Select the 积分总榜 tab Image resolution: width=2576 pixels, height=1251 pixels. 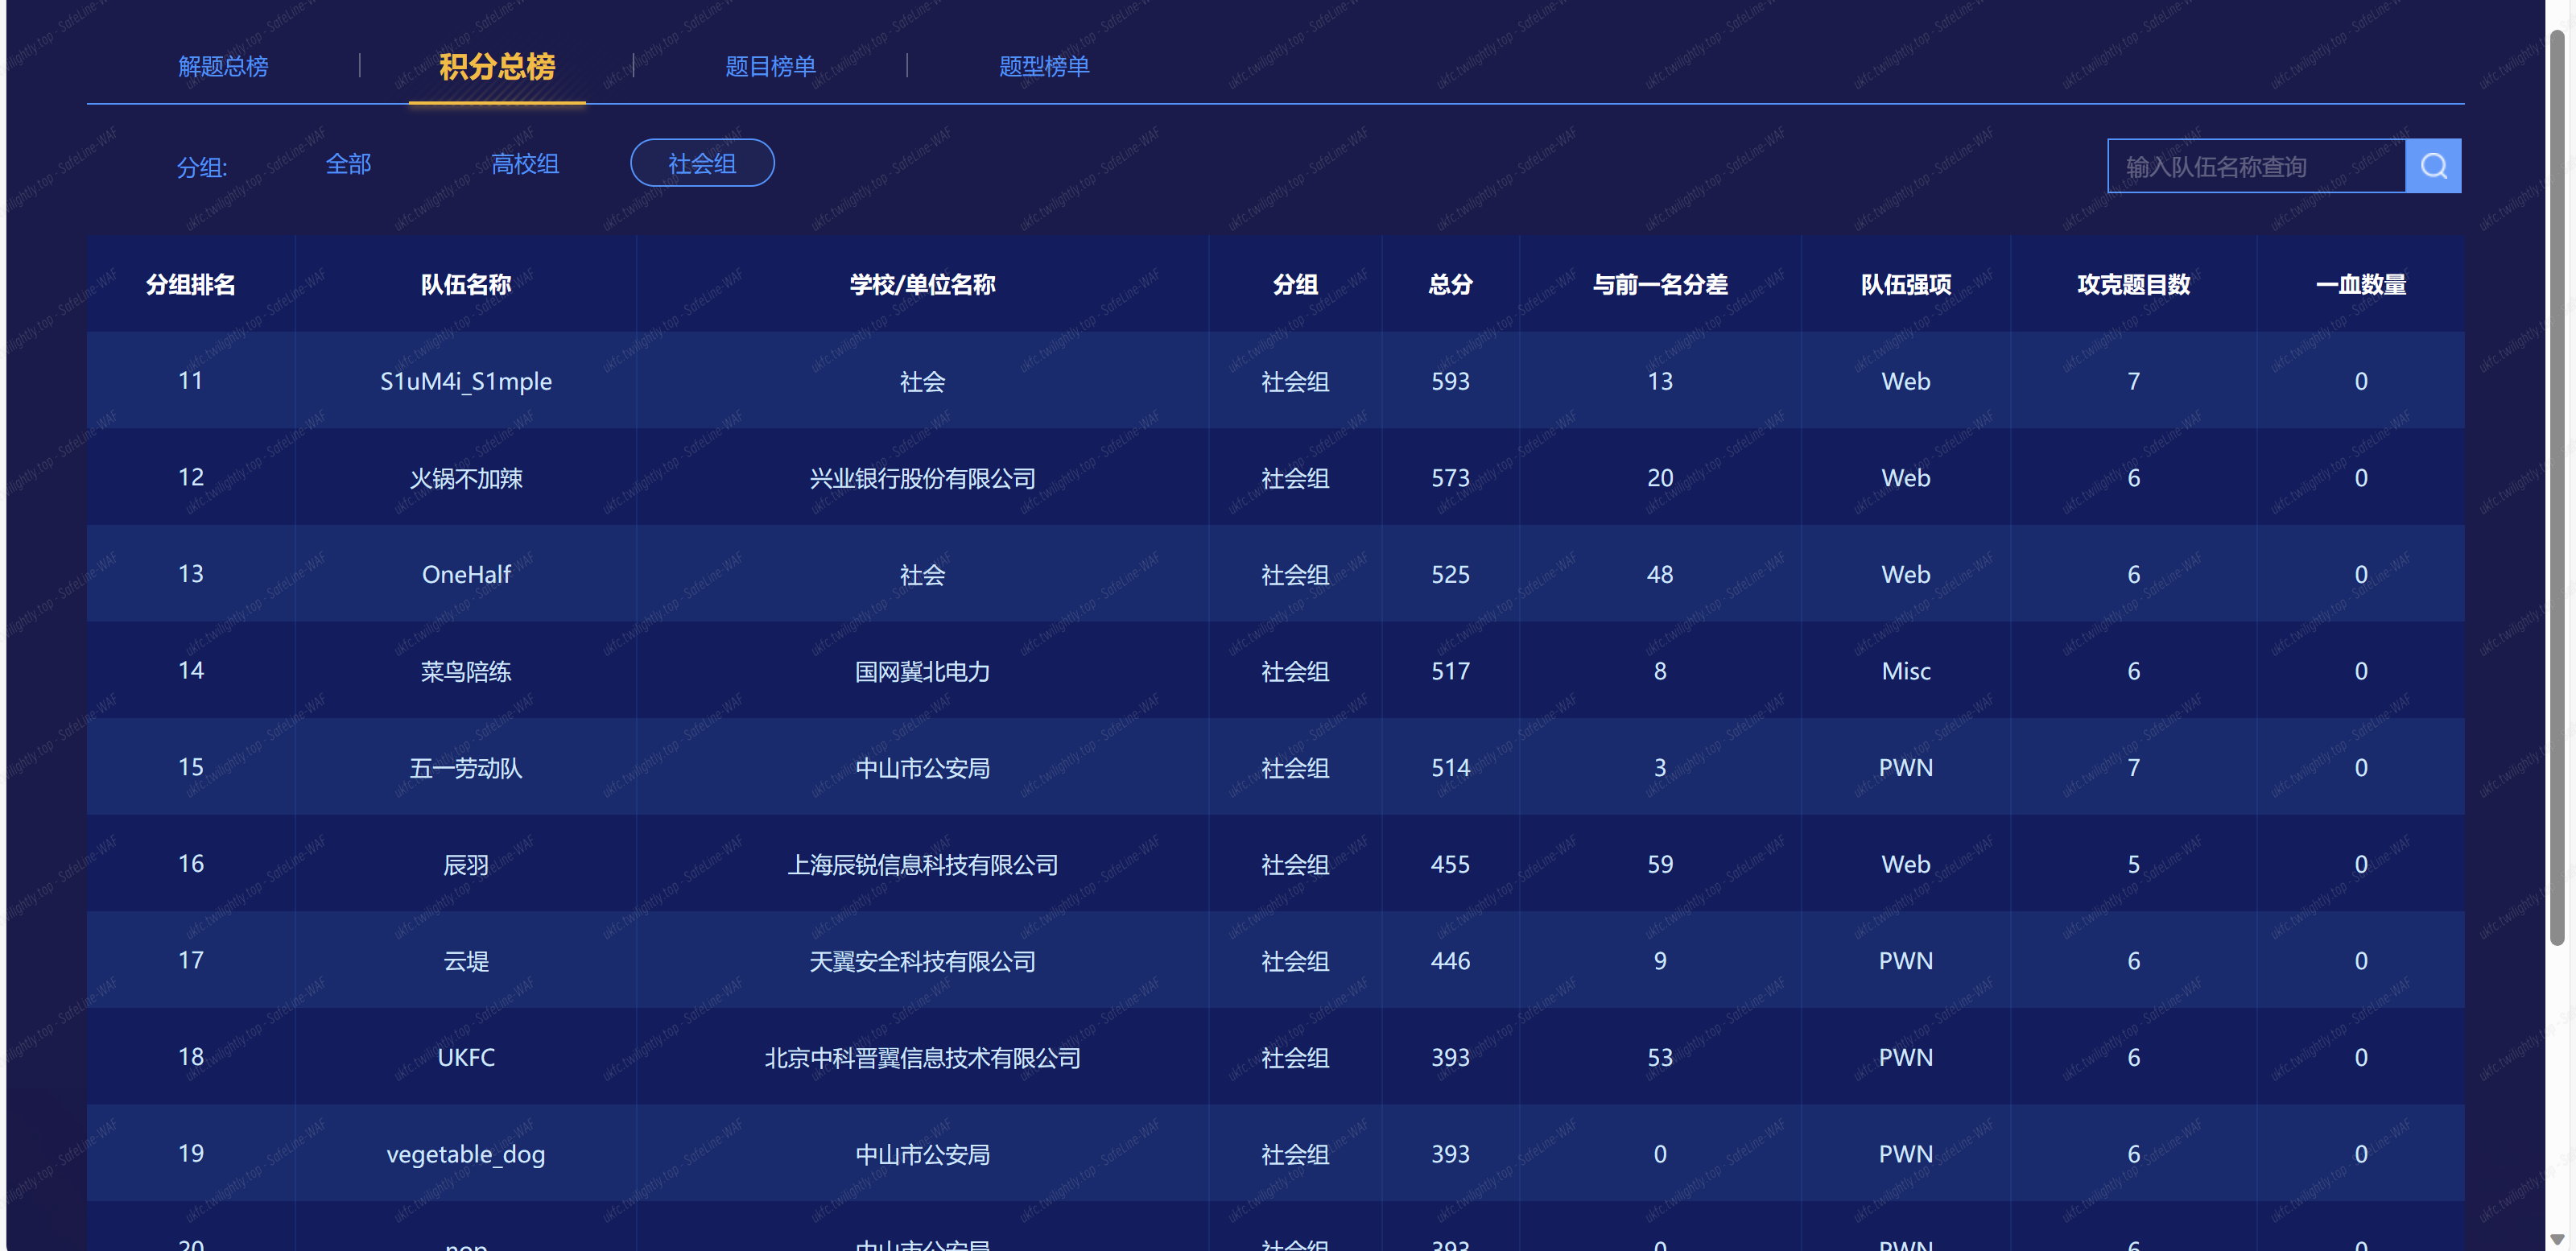point(496,66)
